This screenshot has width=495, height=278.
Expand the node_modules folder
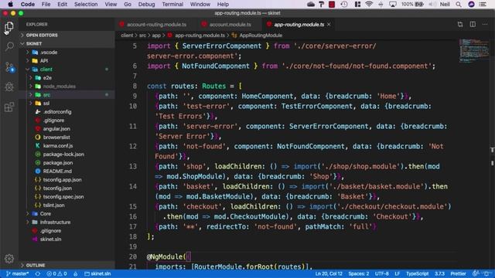click(x=59, y=86)
